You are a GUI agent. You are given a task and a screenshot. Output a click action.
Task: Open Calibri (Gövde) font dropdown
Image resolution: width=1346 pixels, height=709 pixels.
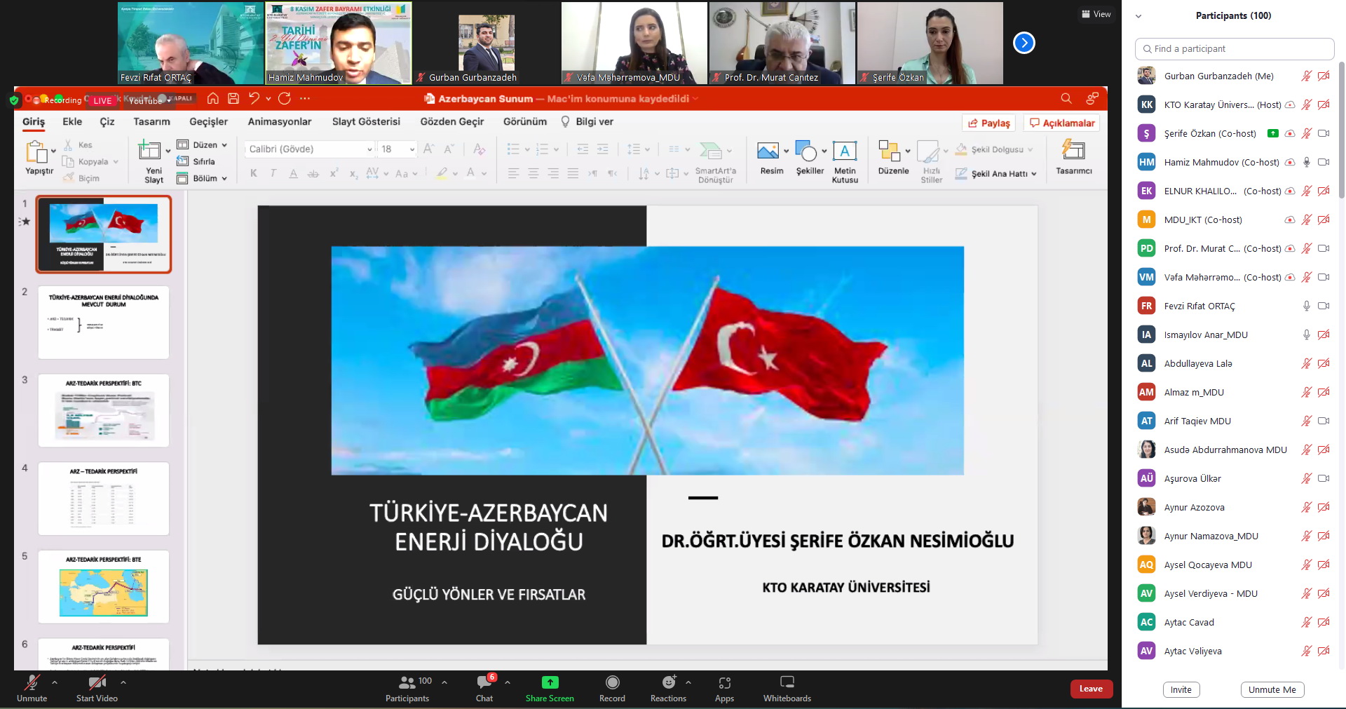pos(309,149)
